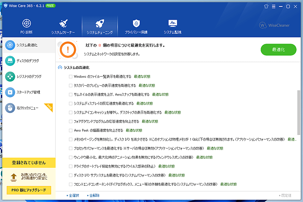Open レジストリのデフラグ sidebar item

pyautogui.click(x=29, y=77)
